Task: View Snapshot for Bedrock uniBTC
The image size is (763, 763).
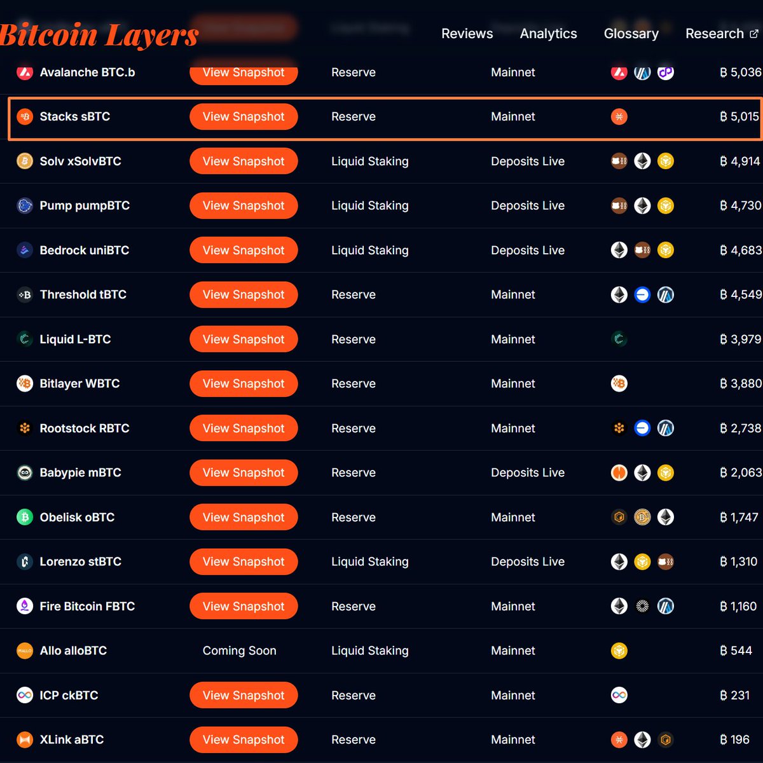Action: (x=244, y=251)
